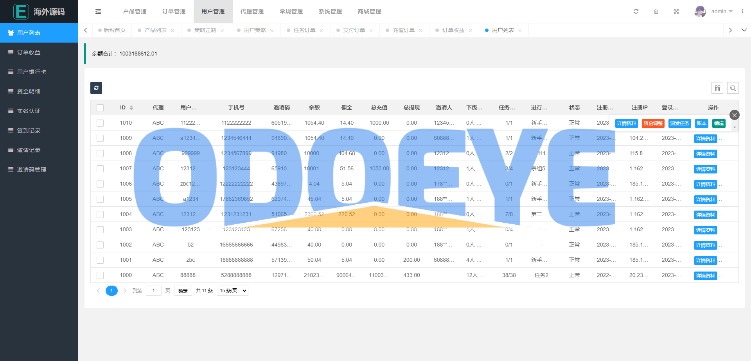The height and width of the screenshot is (361, 751).
Task: Close the 充值订单 tab
Action: coord(421,30)
